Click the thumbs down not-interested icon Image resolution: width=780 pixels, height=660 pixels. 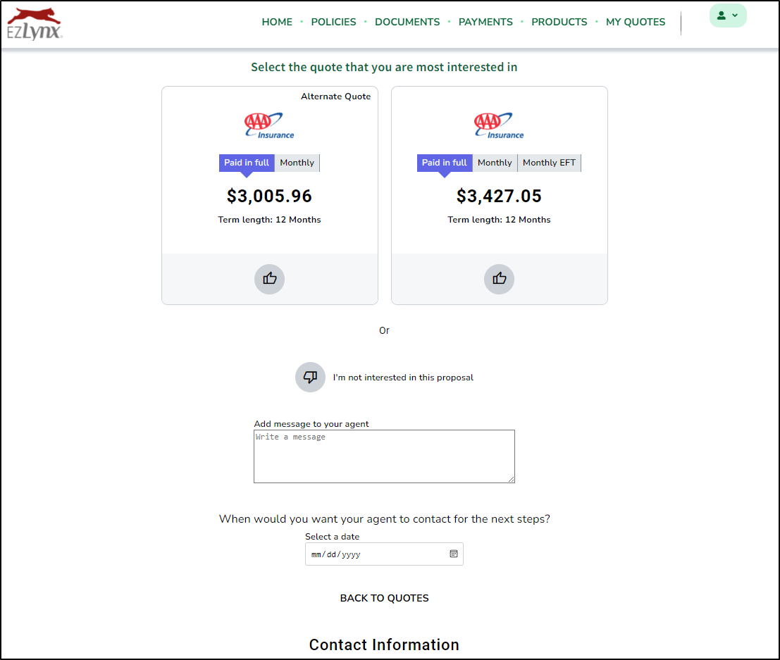point(310,377)
